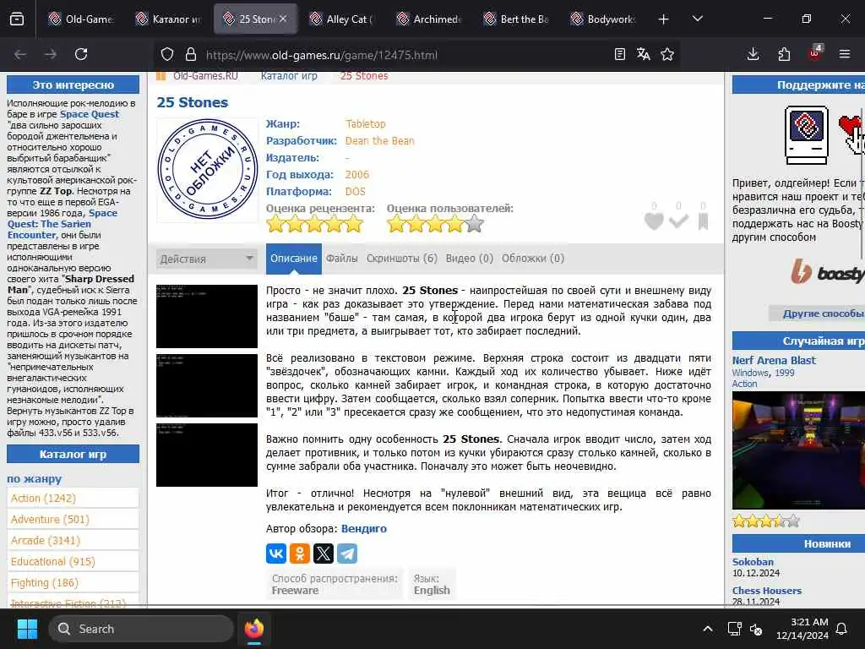Bookmark this page with the star icon

click(x=667, y=54)
